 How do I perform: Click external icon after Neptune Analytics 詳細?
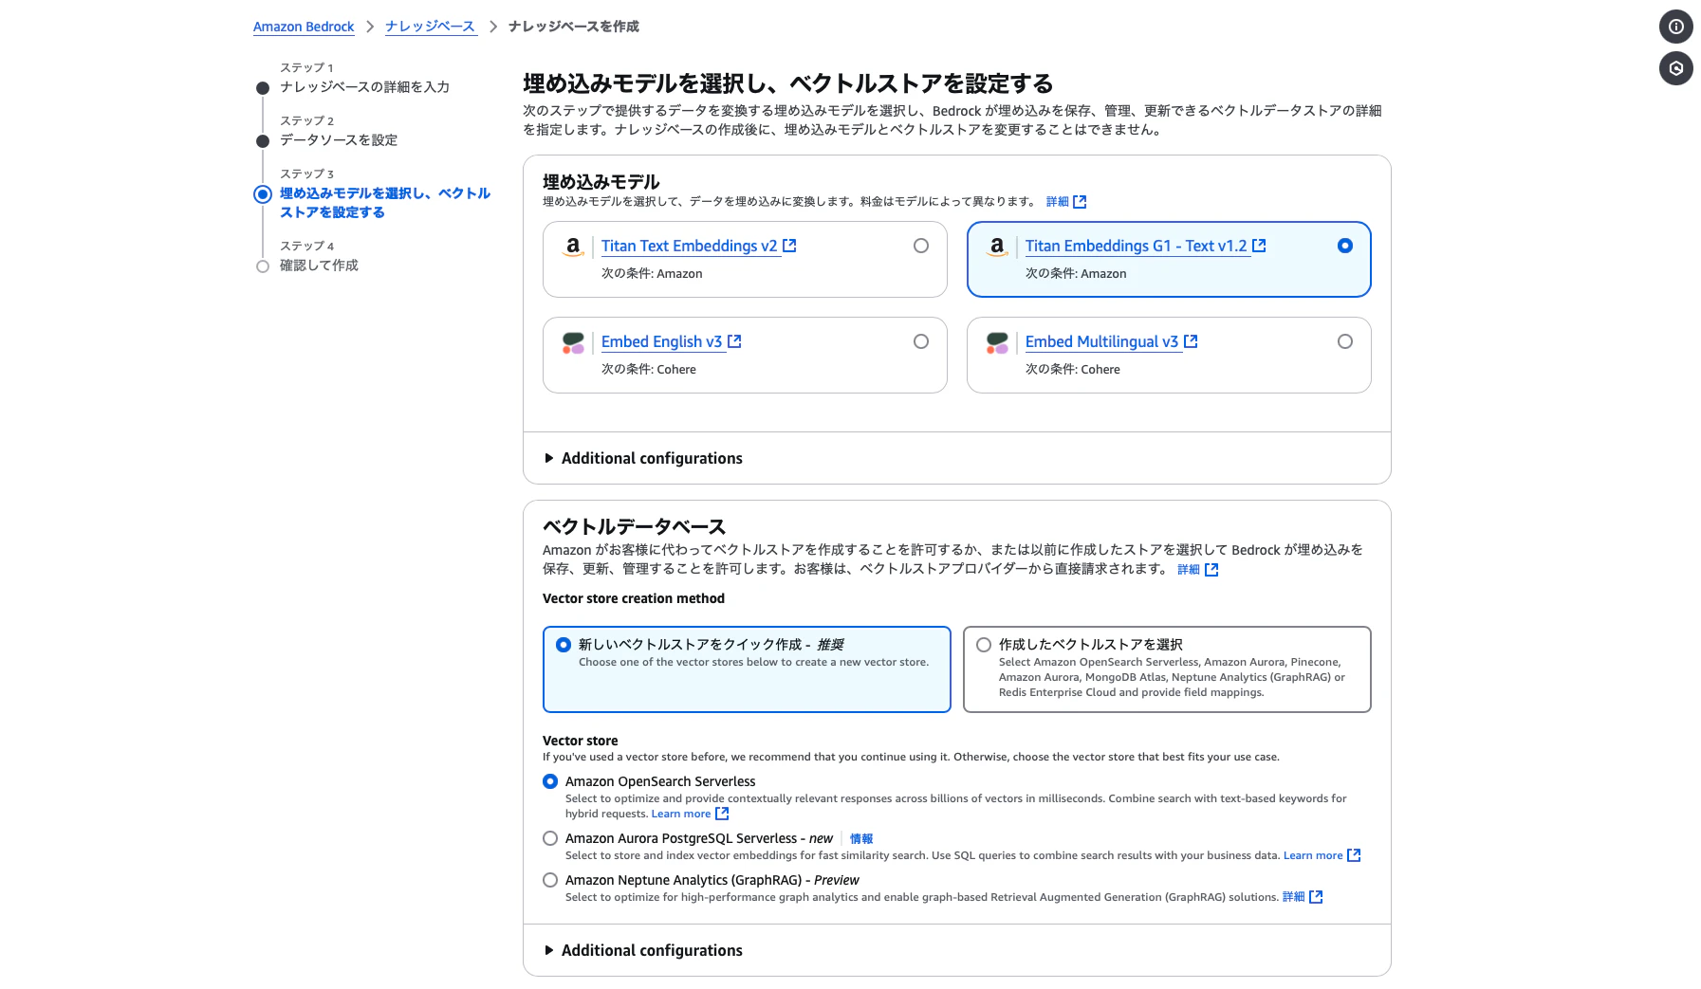point(1316,897)
